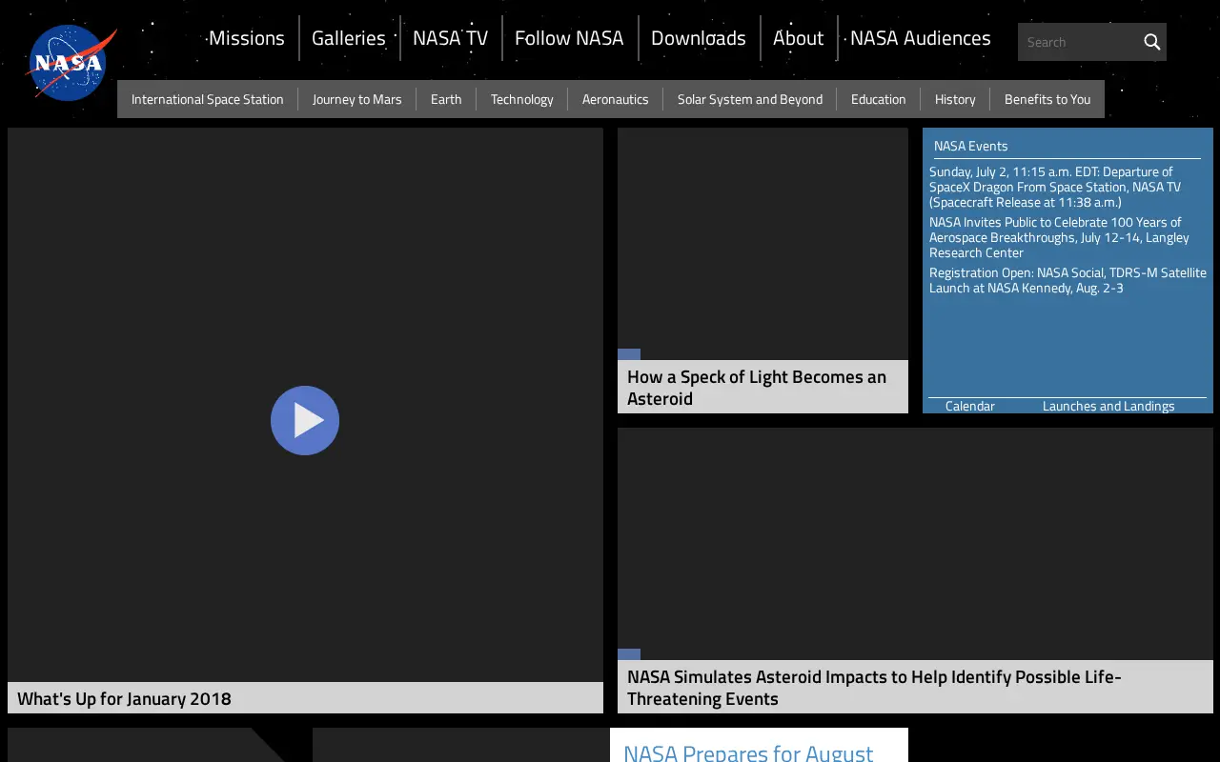Go to the Journey to Mars topic

click(x=357, y=99)
